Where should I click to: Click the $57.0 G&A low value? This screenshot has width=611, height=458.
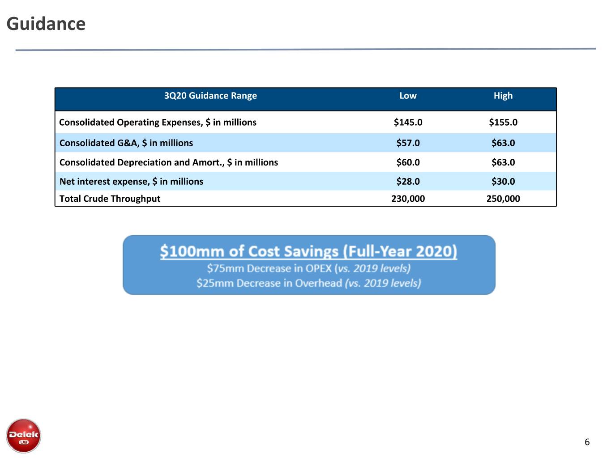tap(408, 143)
